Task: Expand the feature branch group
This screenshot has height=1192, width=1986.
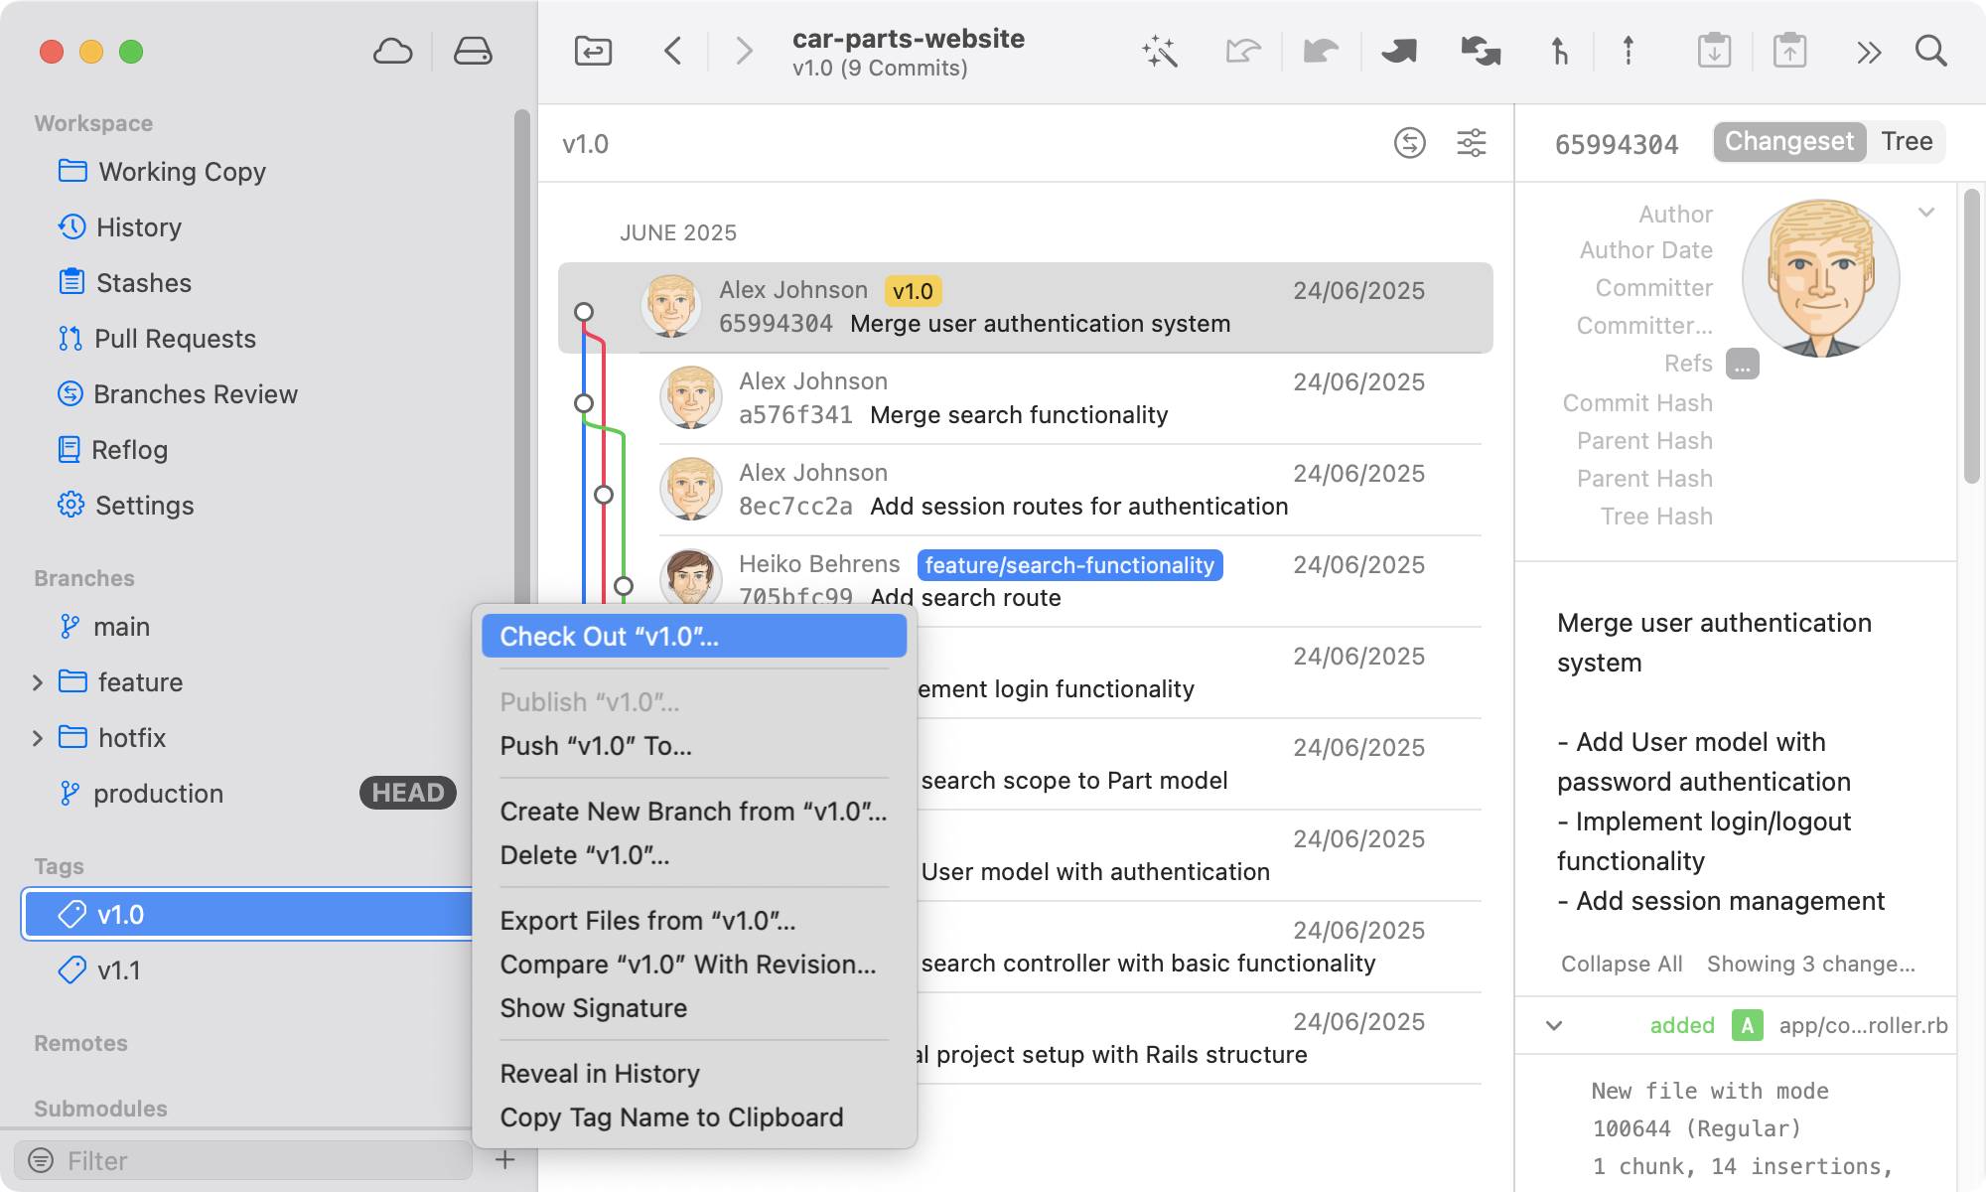Action: pos(39,682)
